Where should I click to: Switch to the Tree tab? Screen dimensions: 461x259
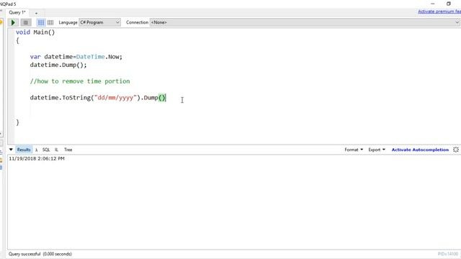tap(68, 150)
